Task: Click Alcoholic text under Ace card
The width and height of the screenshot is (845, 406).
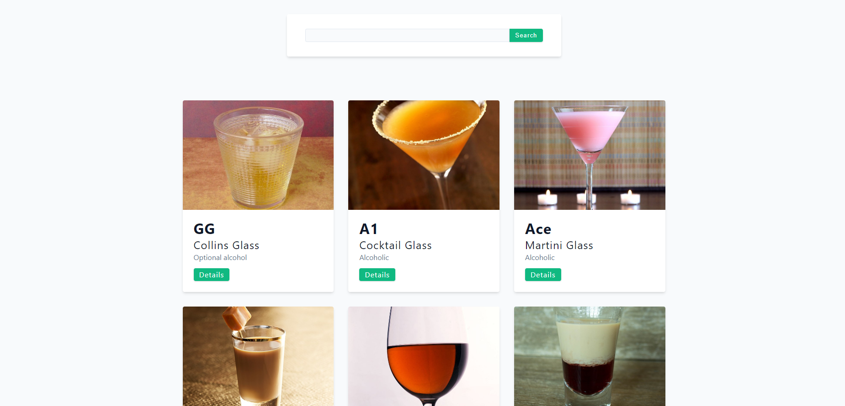Action: [540, 258]
